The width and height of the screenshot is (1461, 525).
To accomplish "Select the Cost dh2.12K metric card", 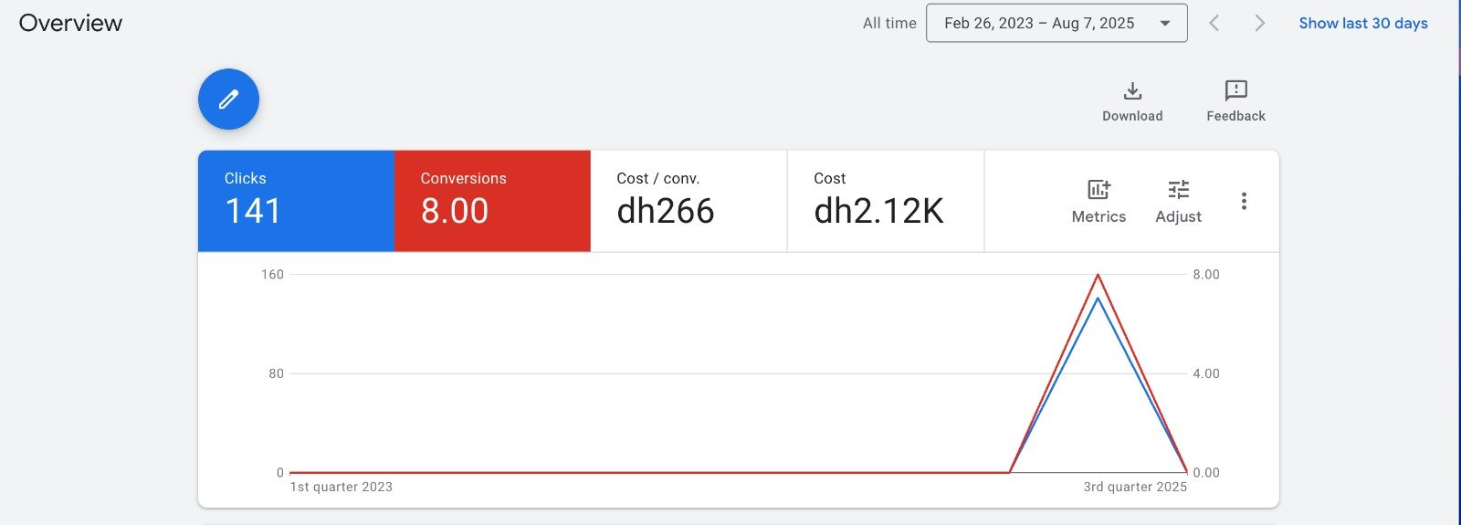I will click(x=886, y=201).
